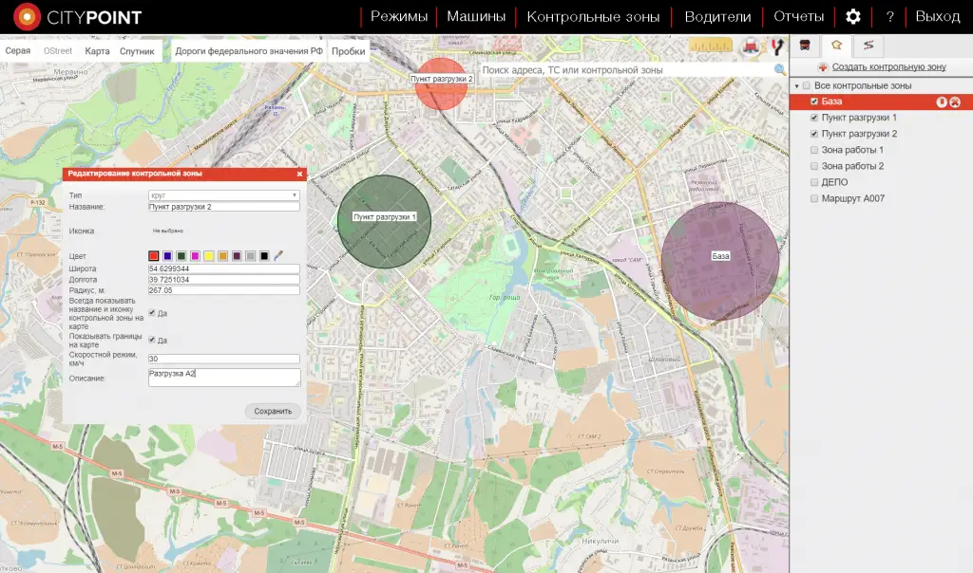This screenshot has width=973, height=573.
Task: Click the map search magnifier icon
Action: click(x=780, y=70)
